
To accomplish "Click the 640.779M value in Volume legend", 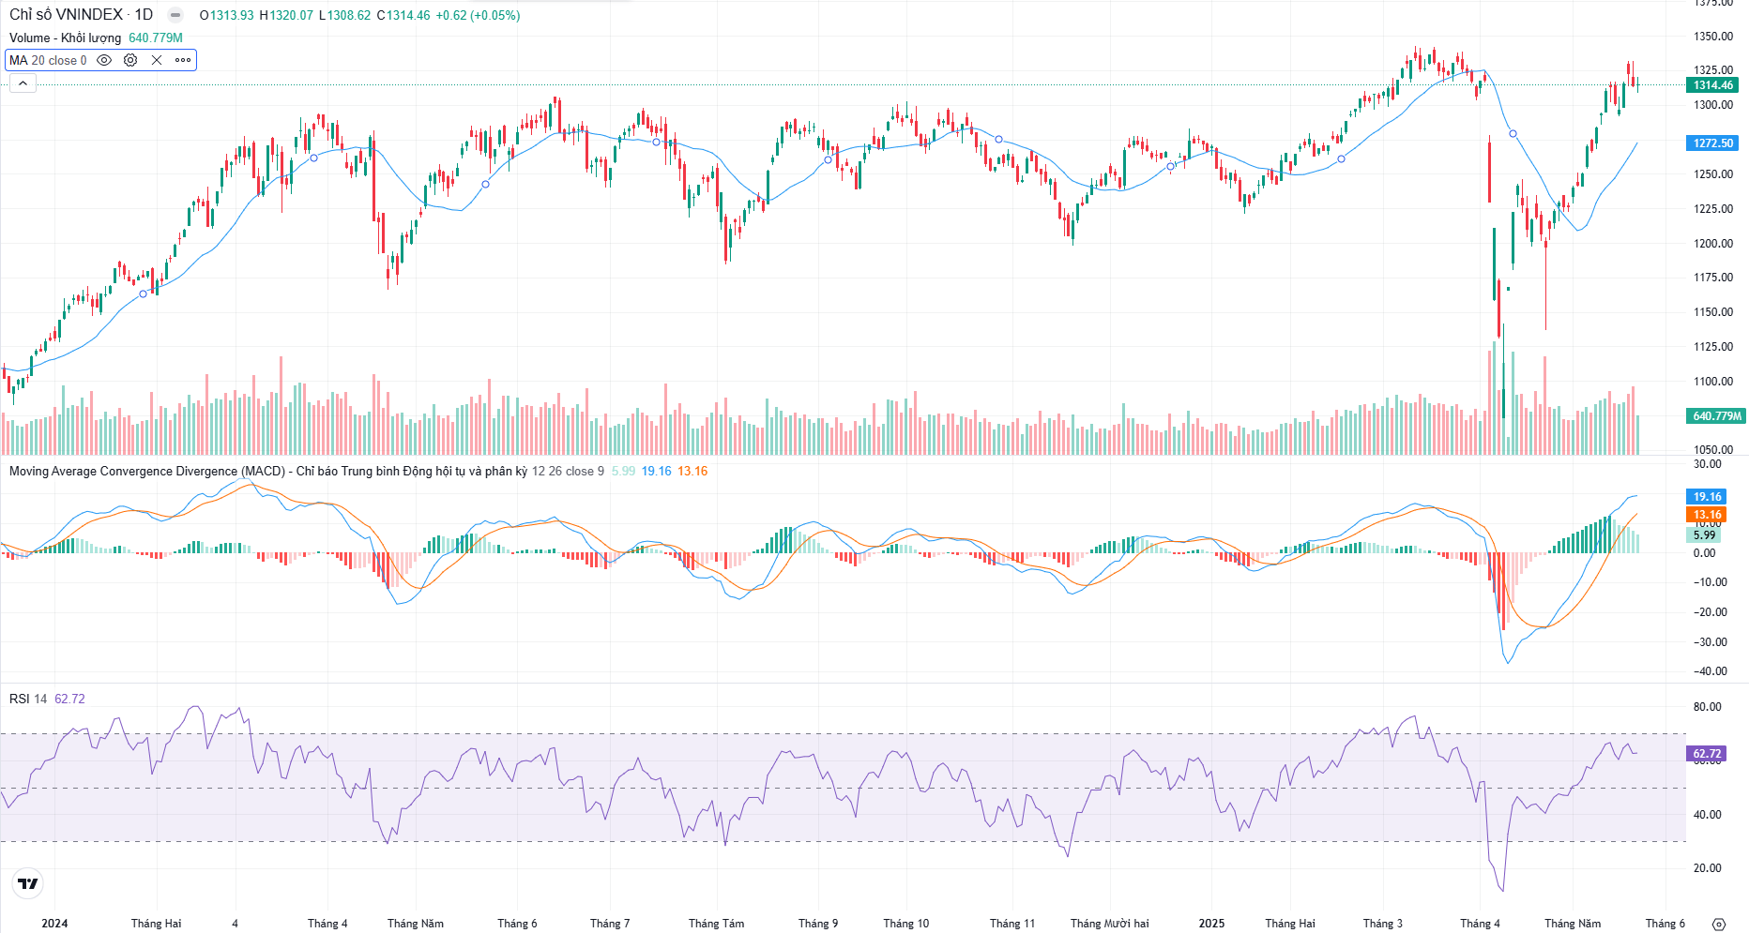I will [156, 38].
